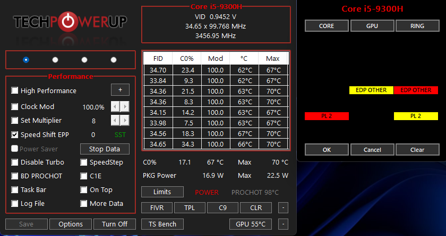Click the 3456.95 MHz frequency reading
The height and width of the screenshot is (236, 446).
point(216,35)
